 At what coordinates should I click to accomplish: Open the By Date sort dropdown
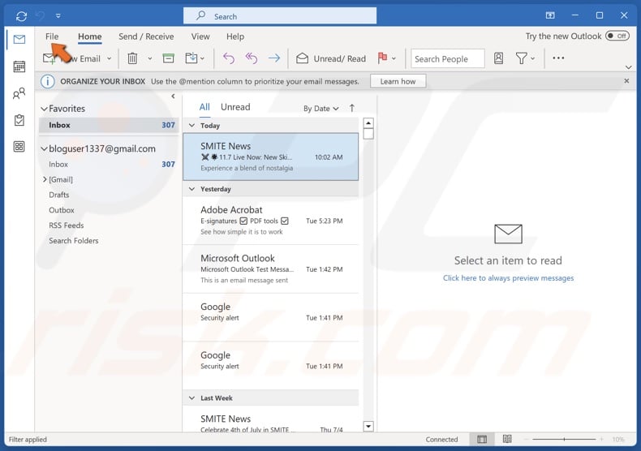tap(321, 108)
